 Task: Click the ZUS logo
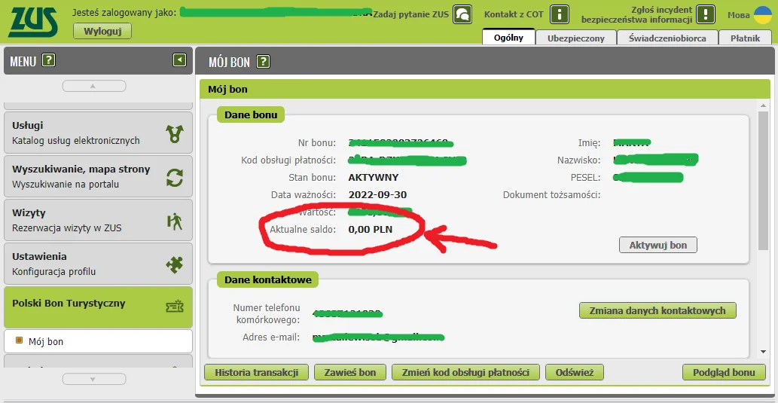coord(32,21)
